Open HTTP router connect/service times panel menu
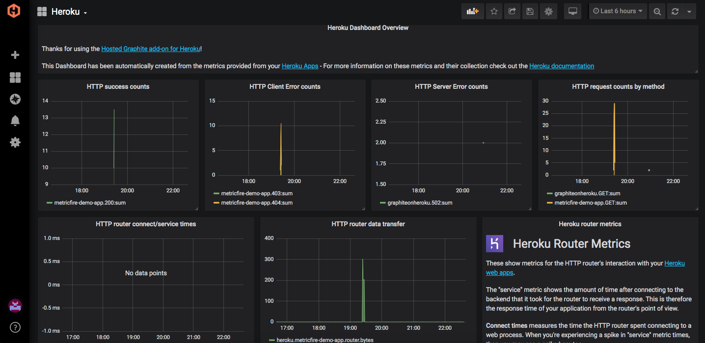This screenshot has width=705, height=343. click(146, 224)
